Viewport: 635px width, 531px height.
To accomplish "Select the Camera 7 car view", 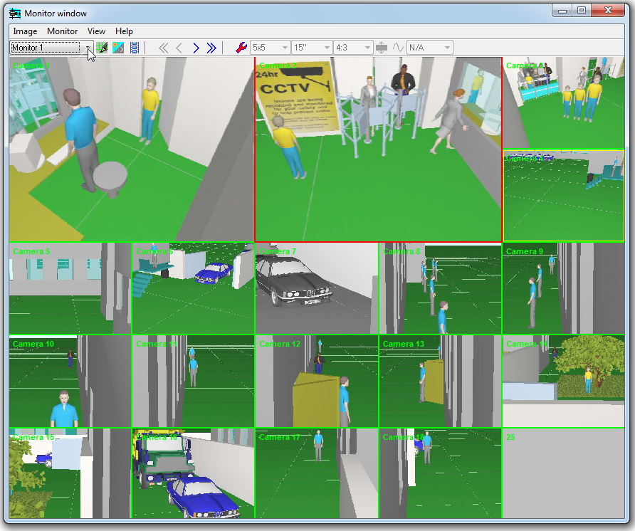I will click(316, 289).
